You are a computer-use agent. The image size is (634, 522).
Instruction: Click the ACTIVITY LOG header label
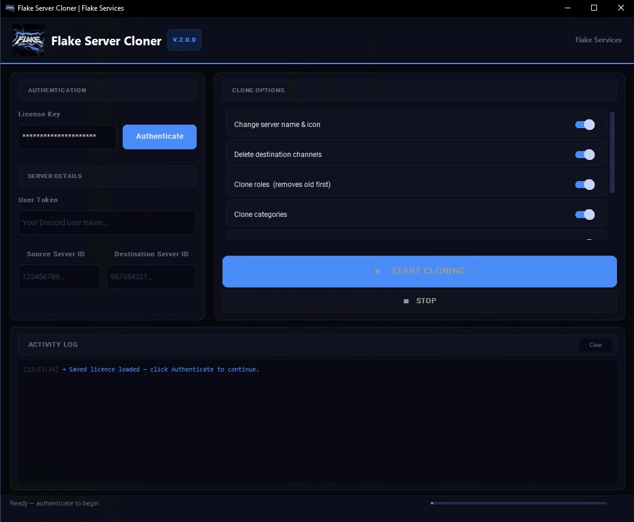tap(53, 344)
